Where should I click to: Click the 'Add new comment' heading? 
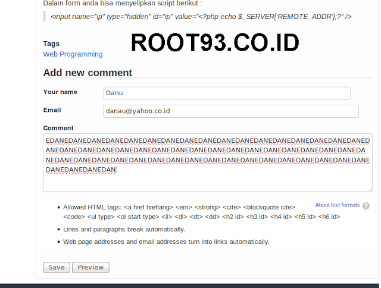point(88,73)
